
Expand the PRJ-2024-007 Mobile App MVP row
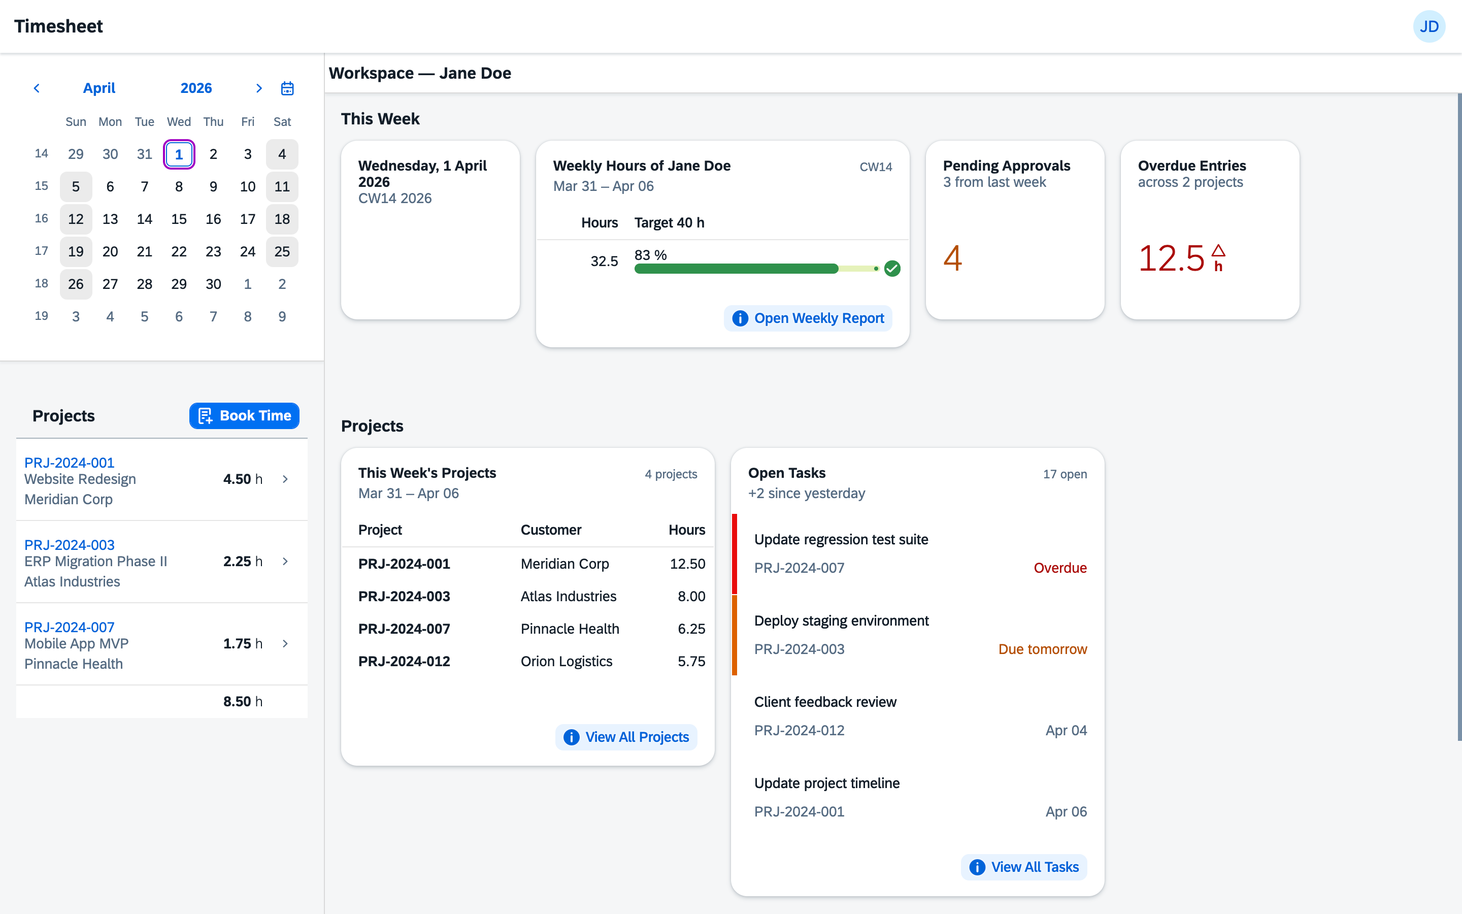[x=285, y=644]
